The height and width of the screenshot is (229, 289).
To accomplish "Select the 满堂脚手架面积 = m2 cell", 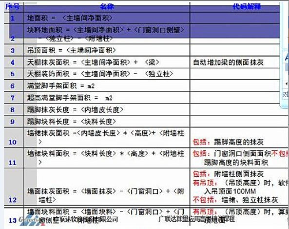I will pyautogui.click(x=107, y=85).
